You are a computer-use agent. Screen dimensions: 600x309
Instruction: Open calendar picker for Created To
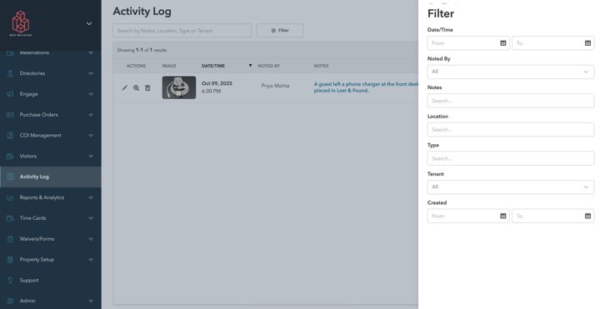point(587,216)
